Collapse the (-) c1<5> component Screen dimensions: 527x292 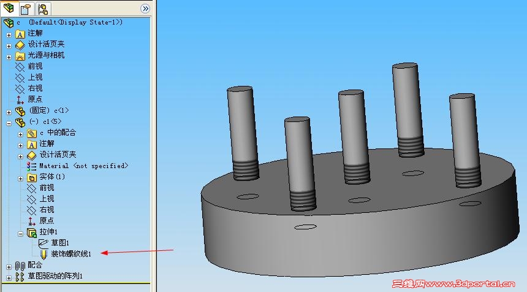(x=9, y=123)
